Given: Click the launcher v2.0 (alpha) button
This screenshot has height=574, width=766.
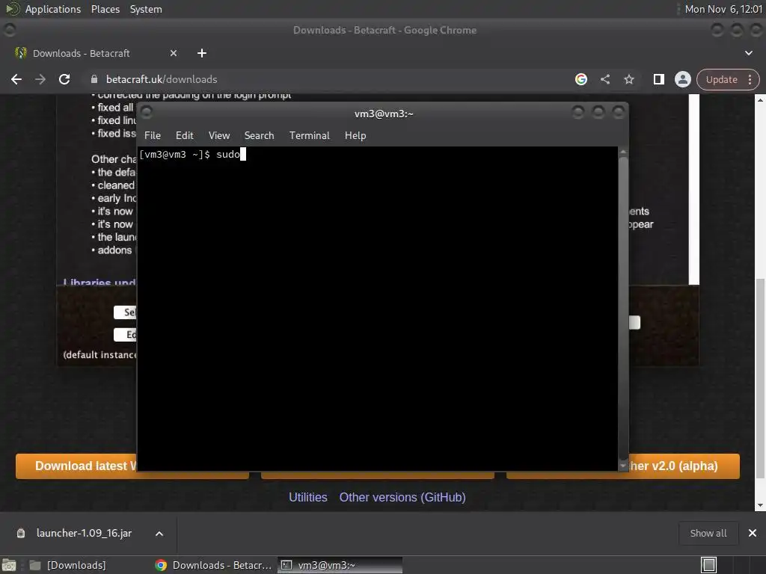Looking at the screenshot, I should [684, 466].
